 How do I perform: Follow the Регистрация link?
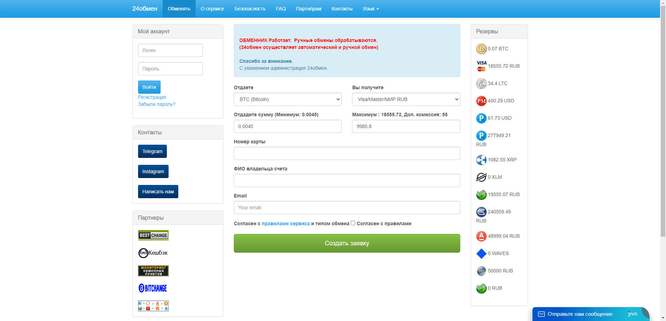point(152,97)
